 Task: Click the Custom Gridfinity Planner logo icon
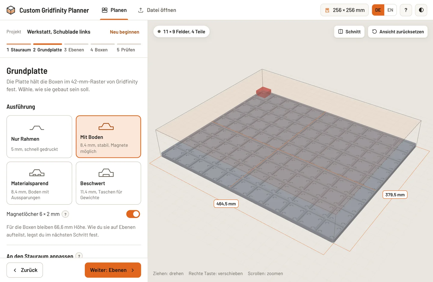click(11, 10)
